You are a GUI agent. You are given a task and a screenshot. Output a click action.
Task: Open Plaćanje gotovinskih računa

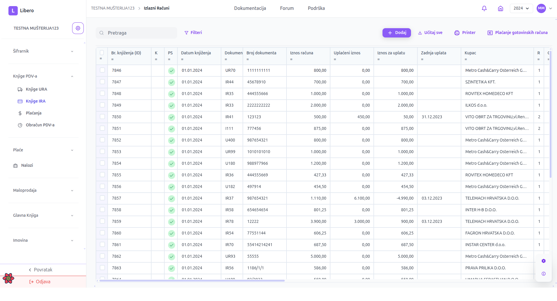pos(517,33)
